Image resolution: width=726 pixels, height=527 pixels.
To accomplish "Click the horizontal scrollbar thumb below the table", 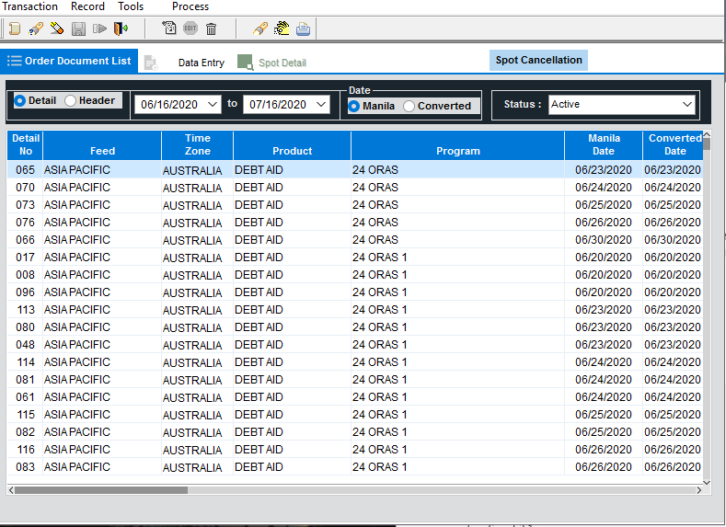I will click(101, 490).
